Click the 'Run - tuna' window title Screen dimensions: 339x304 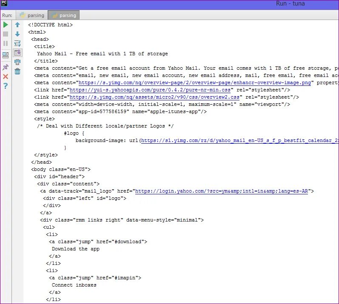point(290,3)
